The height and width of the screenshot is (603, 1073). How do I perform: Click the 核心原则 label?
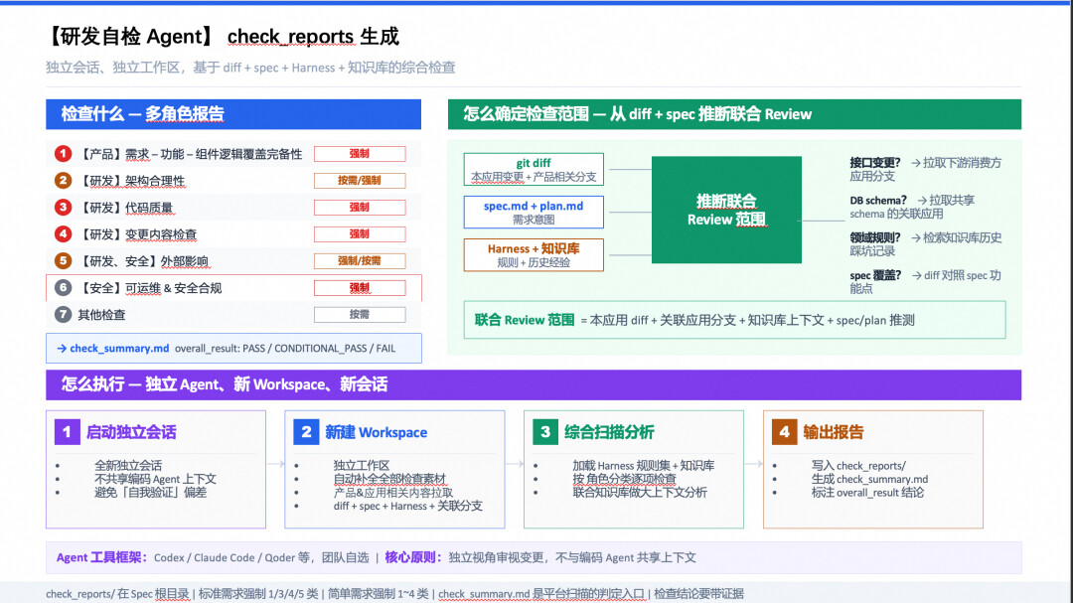pos(413,557)
